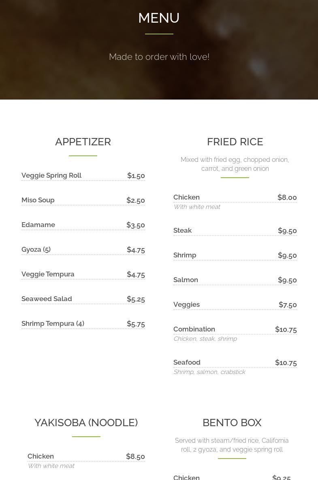The width and height of the screenshot is (318, 480).
Task: Click Combination fried rice item
Action: coord(235,333)
